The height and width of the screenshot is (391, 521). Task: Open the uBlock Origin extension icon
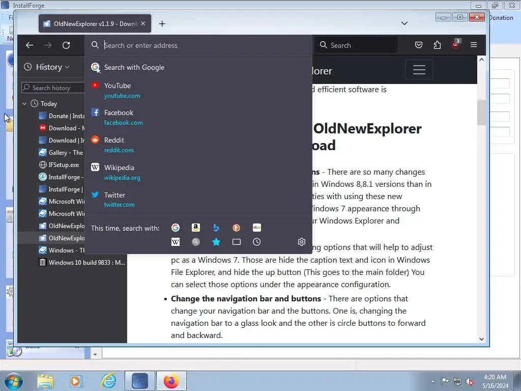[x=455, y=45]
